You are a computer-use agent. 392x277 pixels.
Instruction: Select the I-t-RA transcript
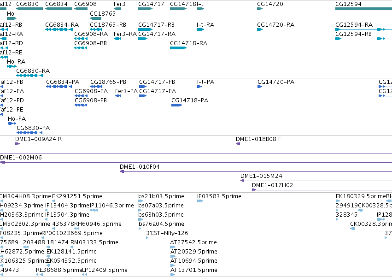(x=200, y=29)
